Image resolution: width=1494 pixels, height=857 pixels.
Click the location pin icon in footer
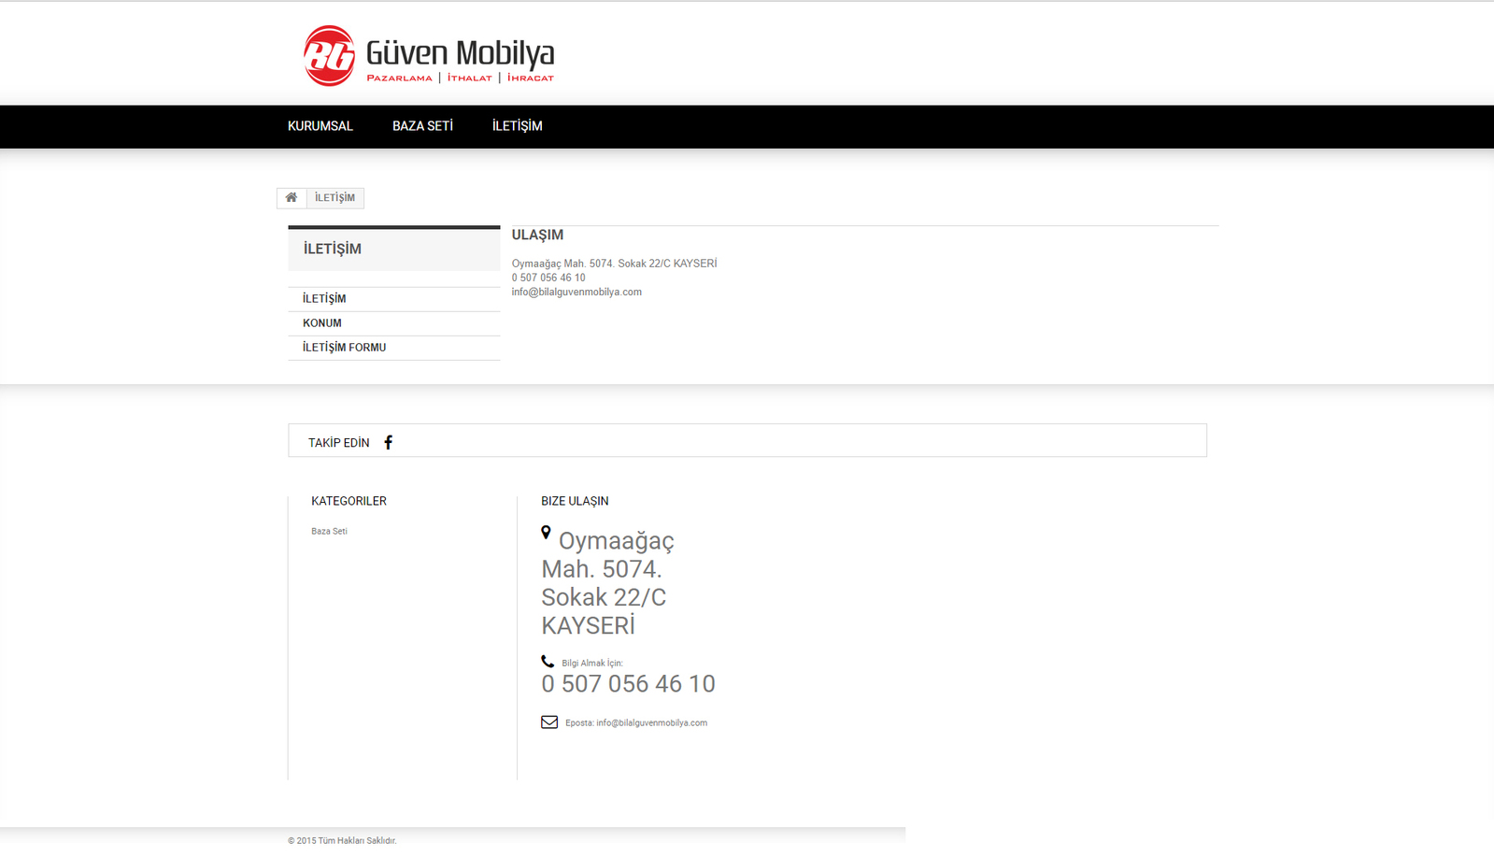click(x=547, y=533)
